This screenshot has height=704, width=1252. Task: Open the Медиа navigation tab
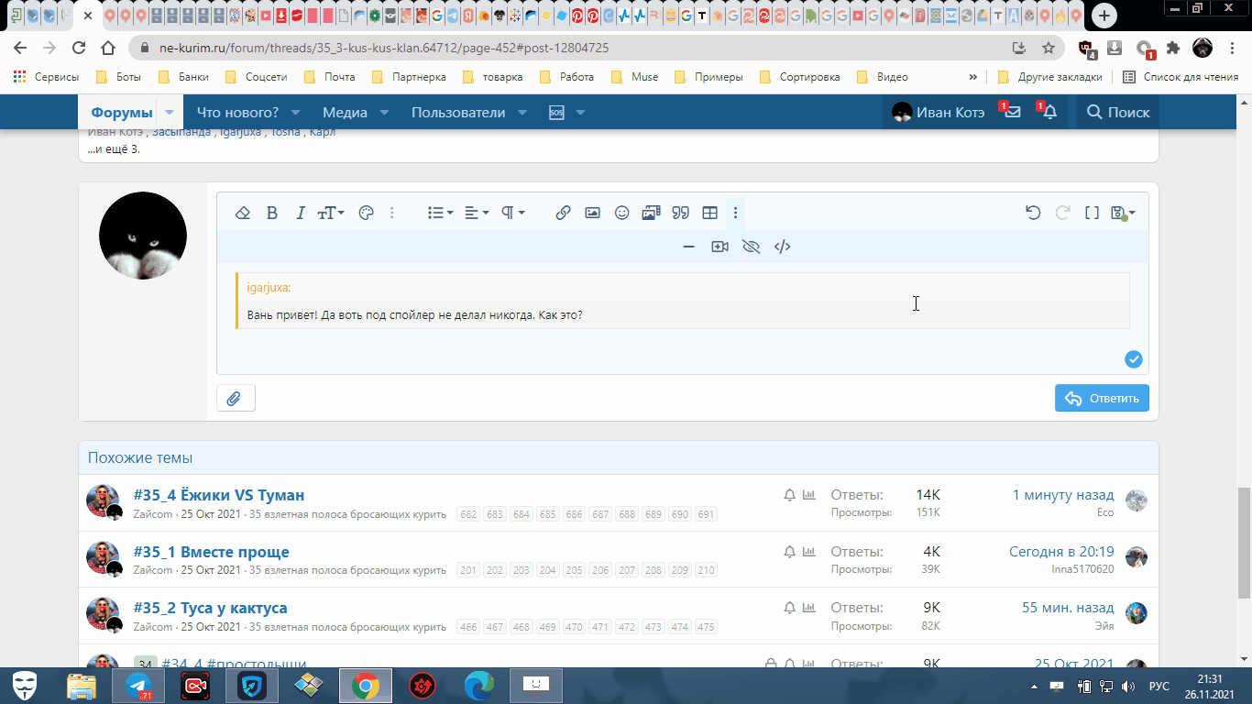[x=345, y=112]
